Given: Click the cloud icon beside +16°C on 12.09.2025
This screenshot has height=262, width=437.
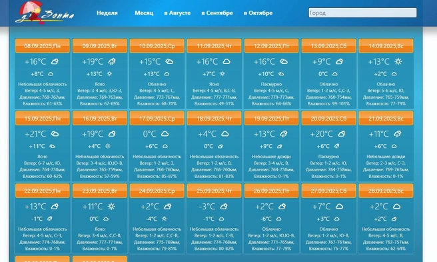Looking at the screenshot, I should point(284,61).
